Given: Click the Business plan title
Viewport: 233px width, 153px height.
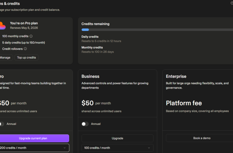Looking at the screenshot, I should click(90, 76).
